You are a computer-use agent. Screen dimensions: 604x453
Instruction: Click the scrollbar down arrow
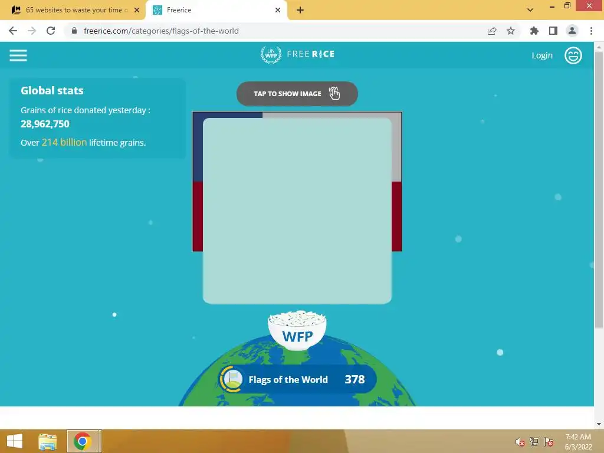(x=599, y=424)
